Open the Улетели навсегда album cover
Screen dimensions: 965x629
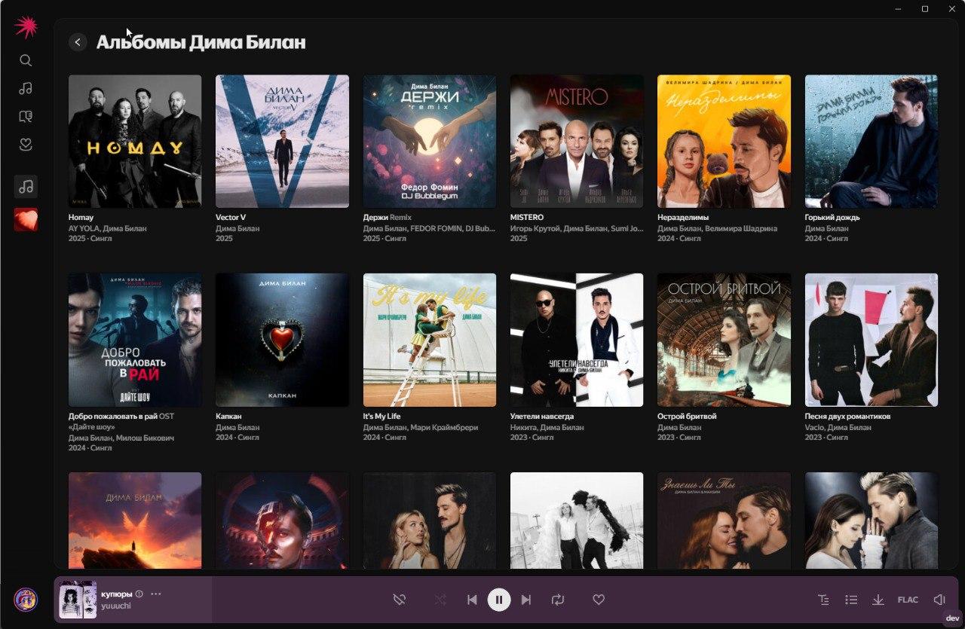click(577, 340)
